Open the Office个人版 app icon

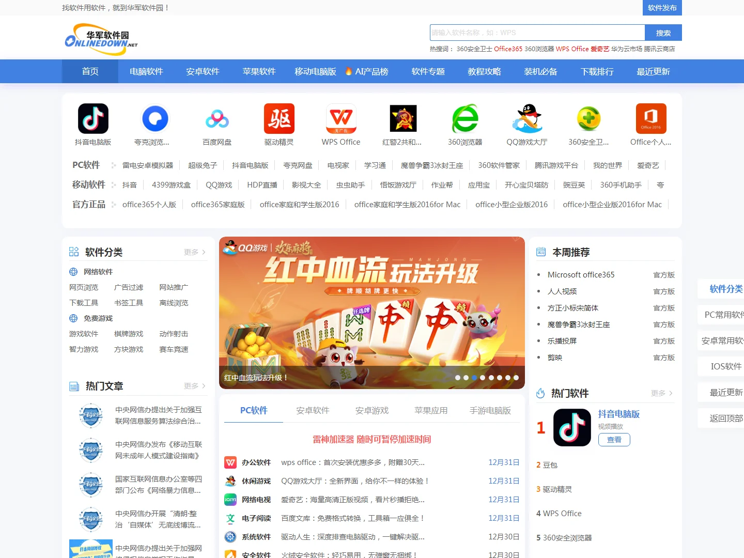tap(651, 118)
